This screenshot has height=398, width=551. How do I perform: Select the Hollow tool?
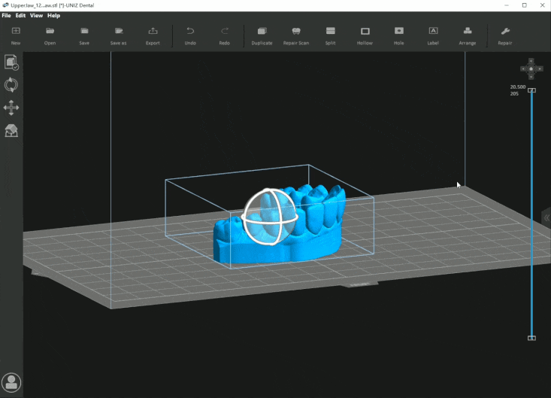[x=365, y=35]
